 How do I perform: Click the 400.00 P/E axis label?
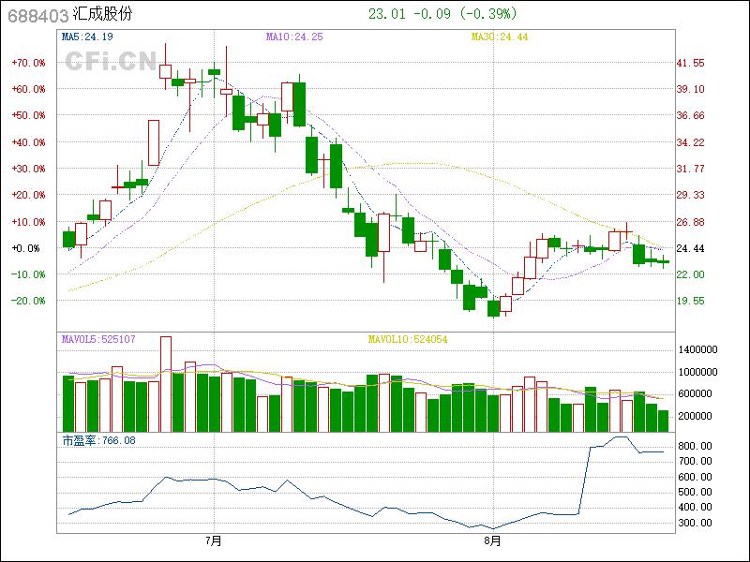(x=695, y=507)
